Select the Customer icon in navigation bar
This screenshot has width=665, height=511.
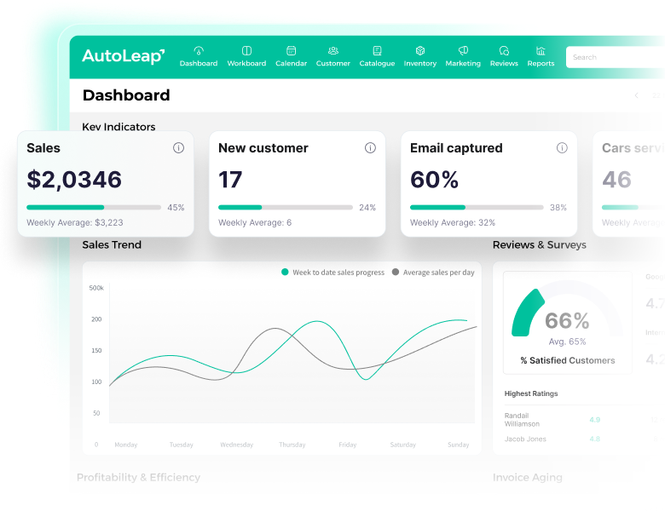tap(333, 51)
